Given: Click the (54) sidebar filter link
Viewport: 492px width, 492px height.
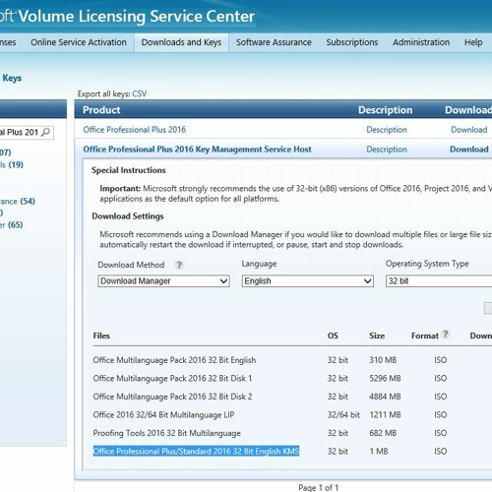Looking at the screenshot, I should (28, 201).
